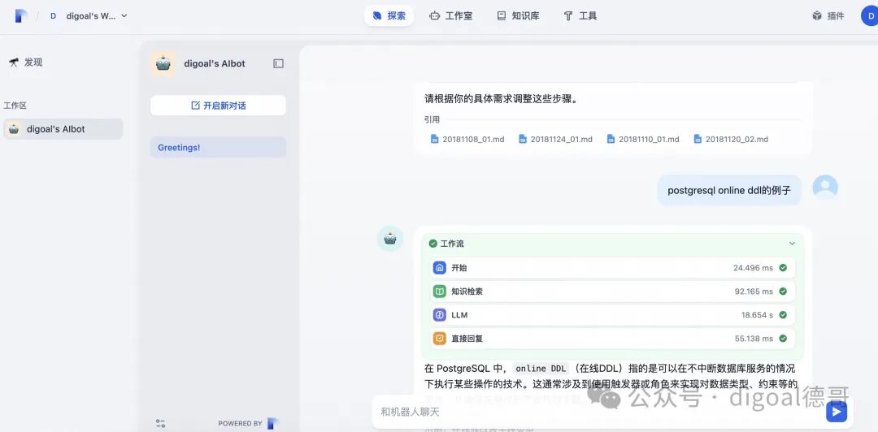
Task: Click the 'online DDL' inline code text
Action: tap(541, 369)
